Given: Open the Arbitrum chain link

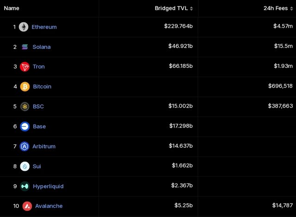Looking at the screenshot, I should (44, 146).
